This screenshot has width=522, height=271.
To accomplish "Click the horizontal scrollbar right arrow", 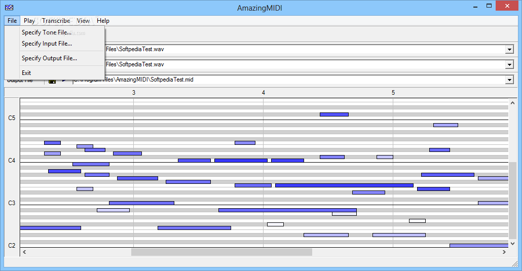I will coord(504,252).
